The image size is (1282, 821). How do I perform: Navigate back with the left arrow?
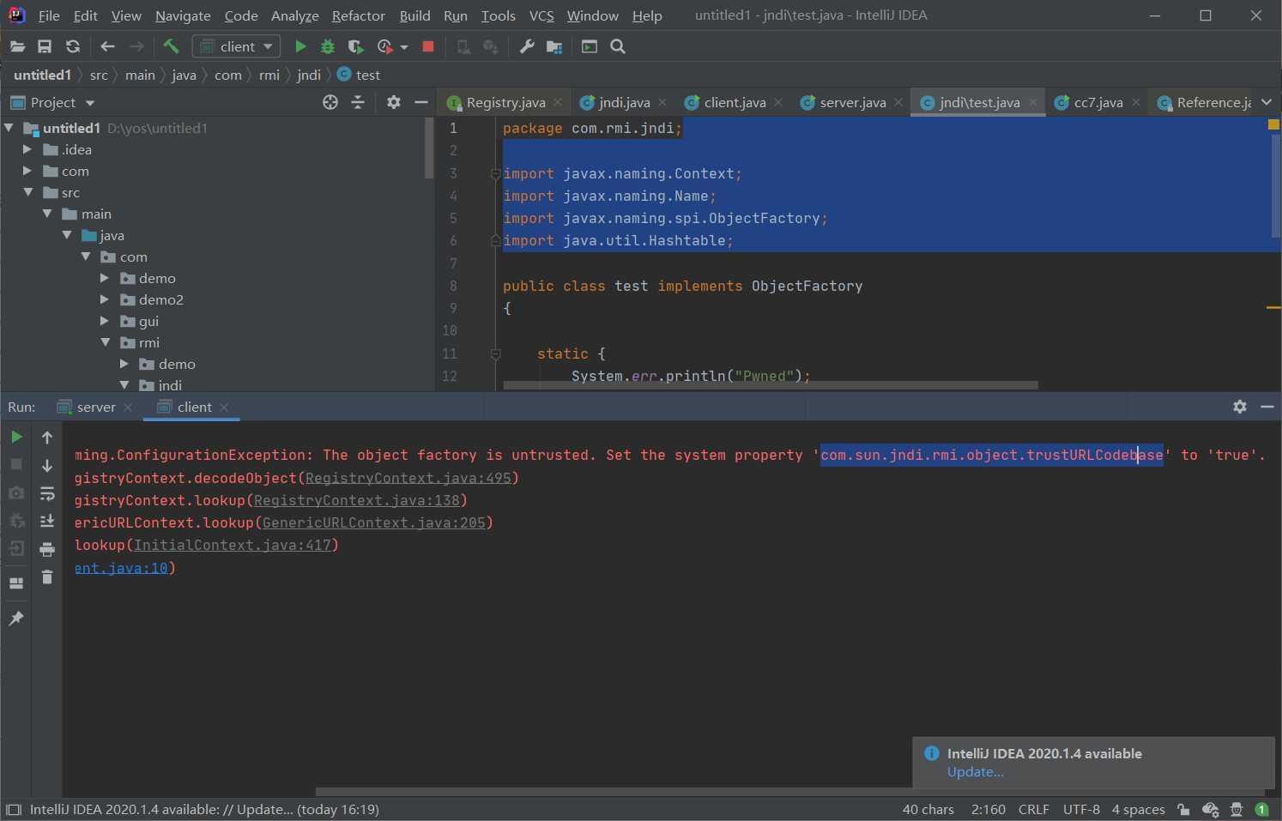(x=107, y=46)
